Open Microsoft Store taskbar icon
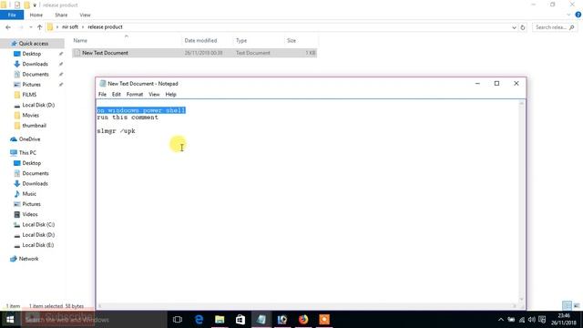The image size is (583, 328). [240, 320]
